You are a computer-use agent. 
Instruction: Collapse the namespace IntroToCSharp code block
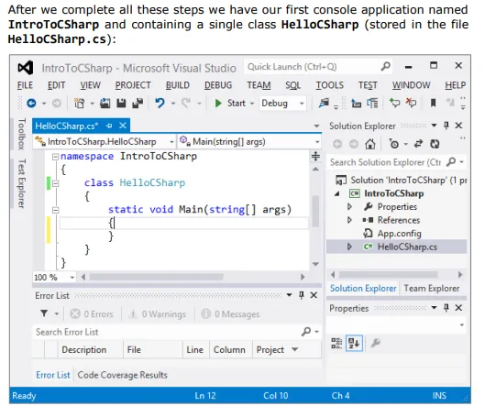coord(55,157)
